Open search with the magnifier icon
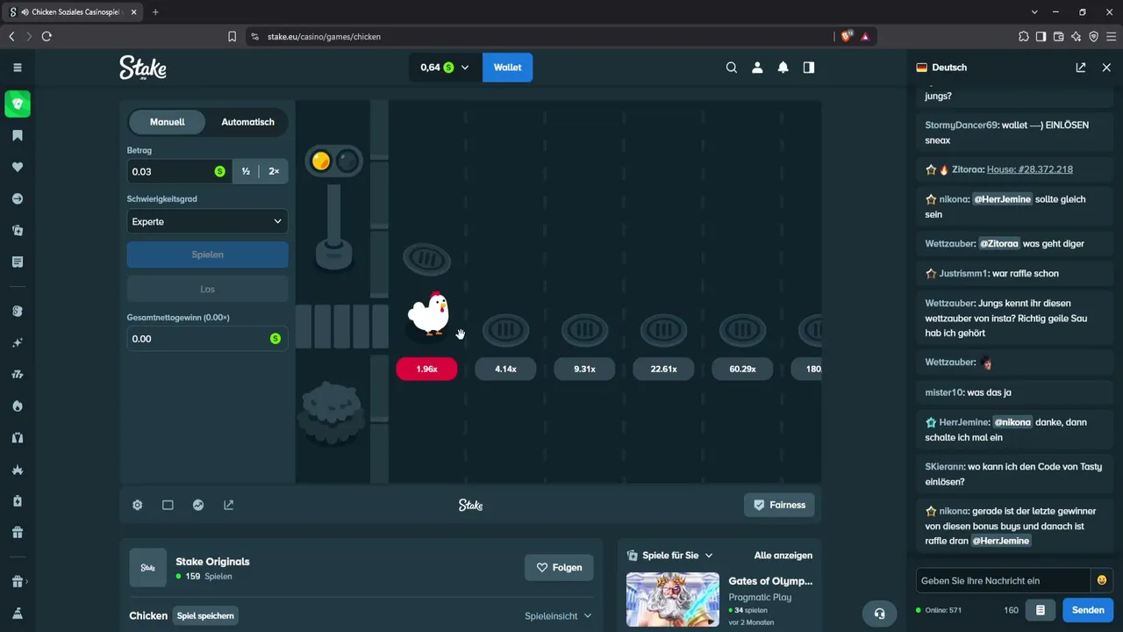This screenshot has height=632, width=1123. 732,68
